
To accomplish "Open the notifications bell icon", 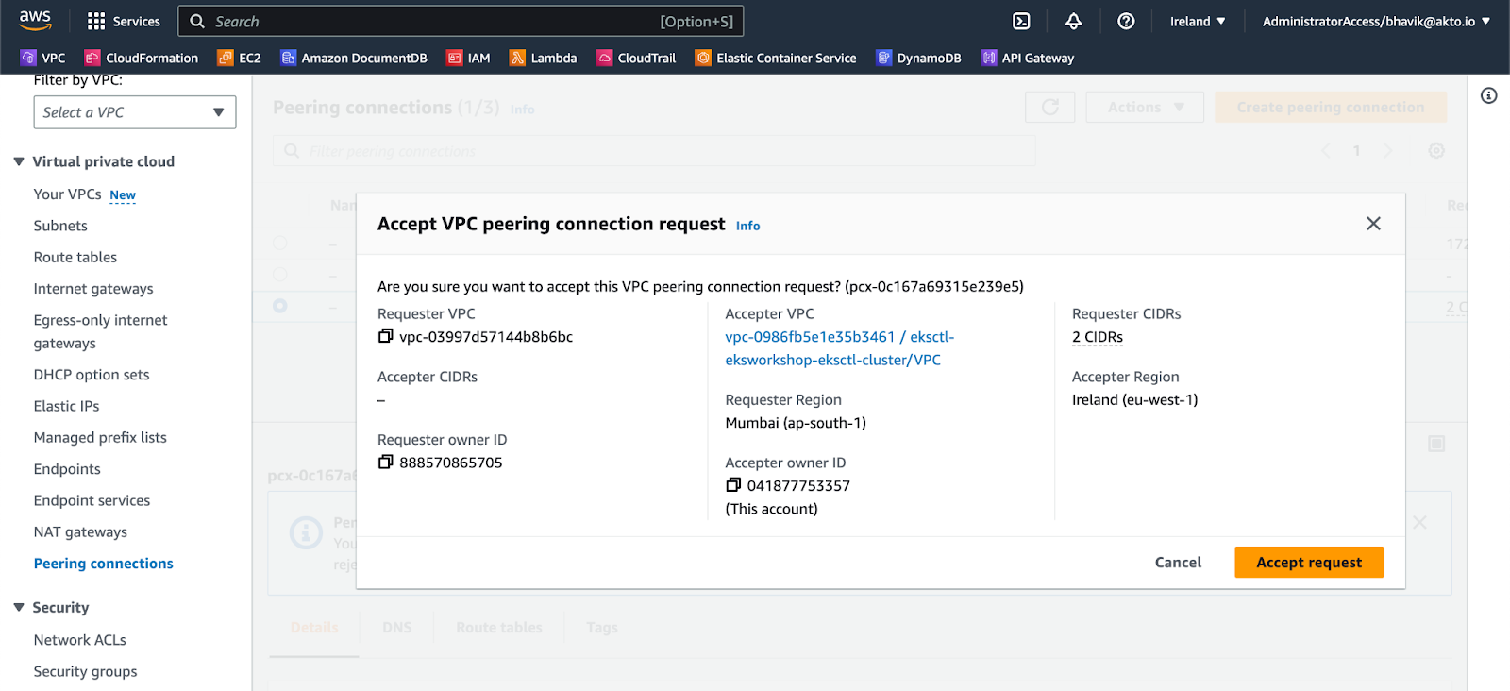I will pos(1074,21).
